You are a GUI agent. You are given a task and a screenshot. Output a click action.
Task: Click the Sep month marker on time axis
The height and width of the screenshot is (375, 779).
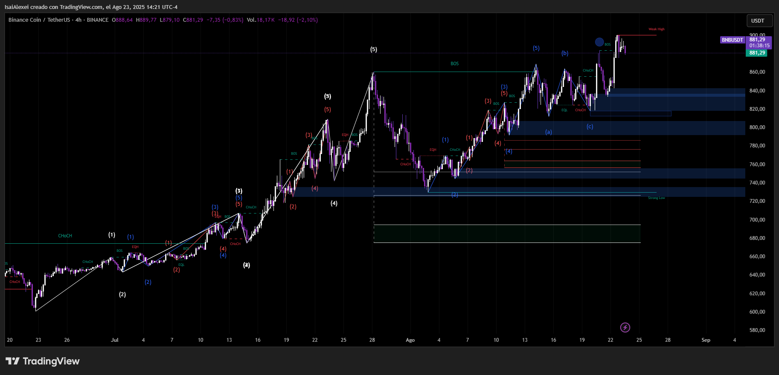(706, 340)
